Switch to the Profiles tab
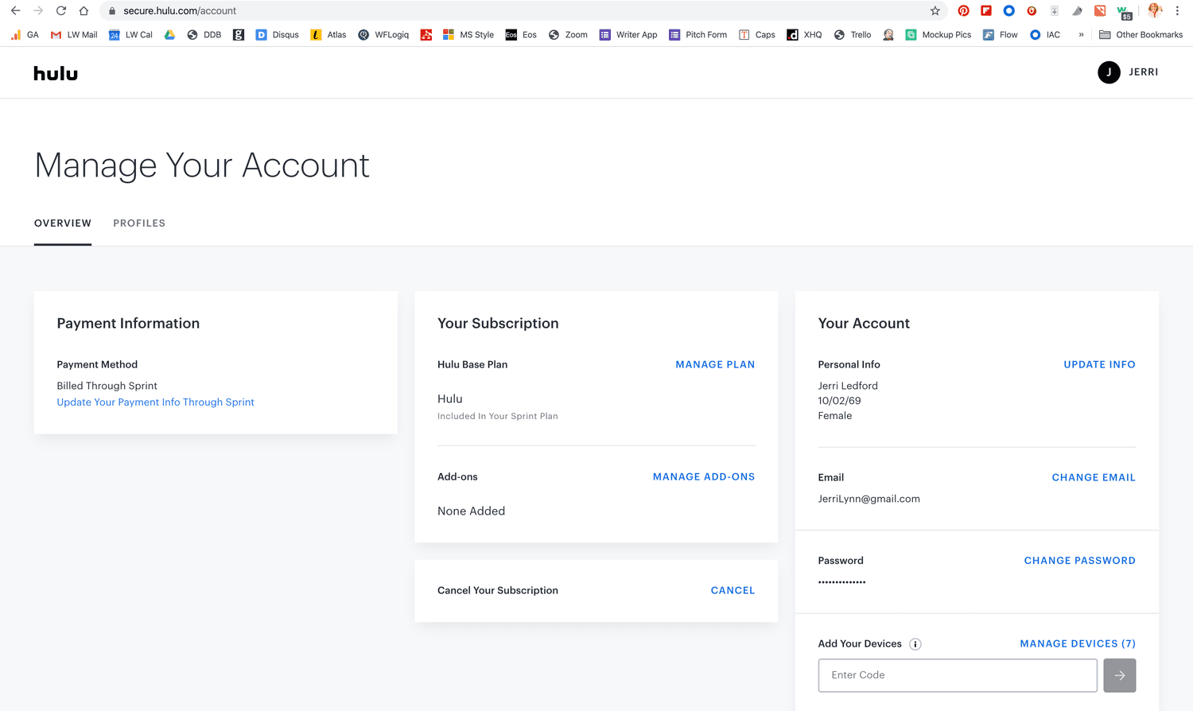 (x=139, y=223)
